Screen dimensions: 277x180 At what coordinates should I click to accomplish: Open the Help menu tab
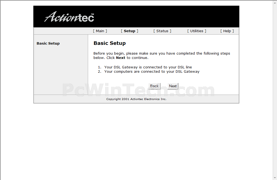227,31
